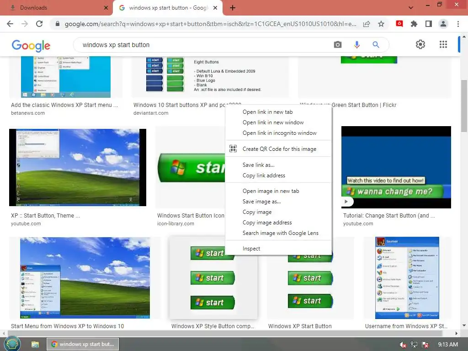This screenshot has width=468, height=351.
Task: Open the Windows Start Button Icon link
Action: [191, 216]
